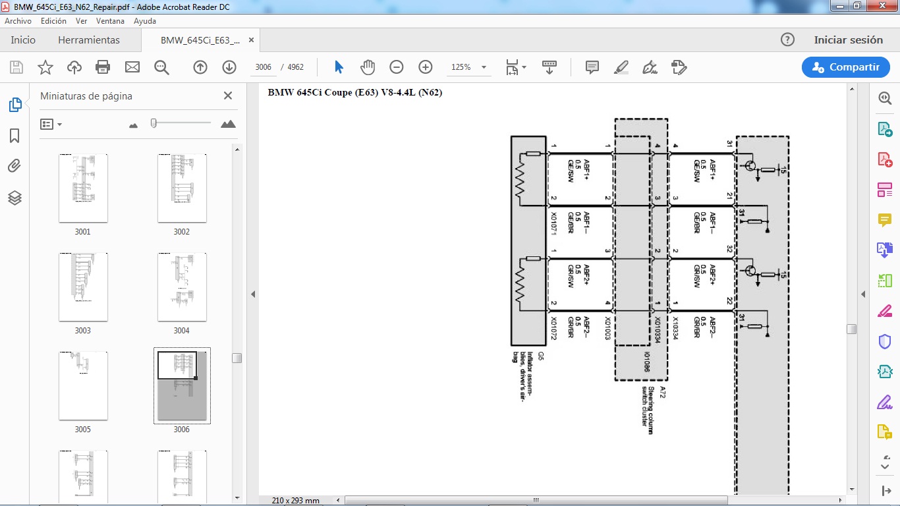This screenshot has height=506, width=900.
Task: Switch to the Inicio tab
Action: [x=23, y=40]
